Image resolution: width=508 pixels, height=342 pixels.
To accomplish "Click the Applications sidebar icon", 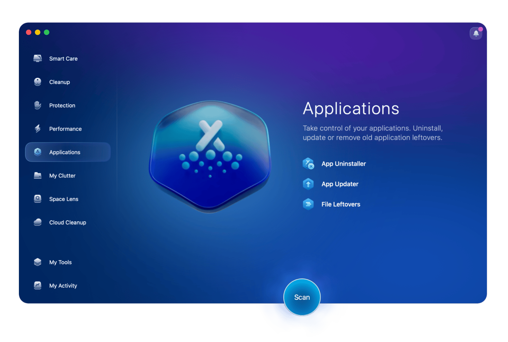I will click(38, 152).
